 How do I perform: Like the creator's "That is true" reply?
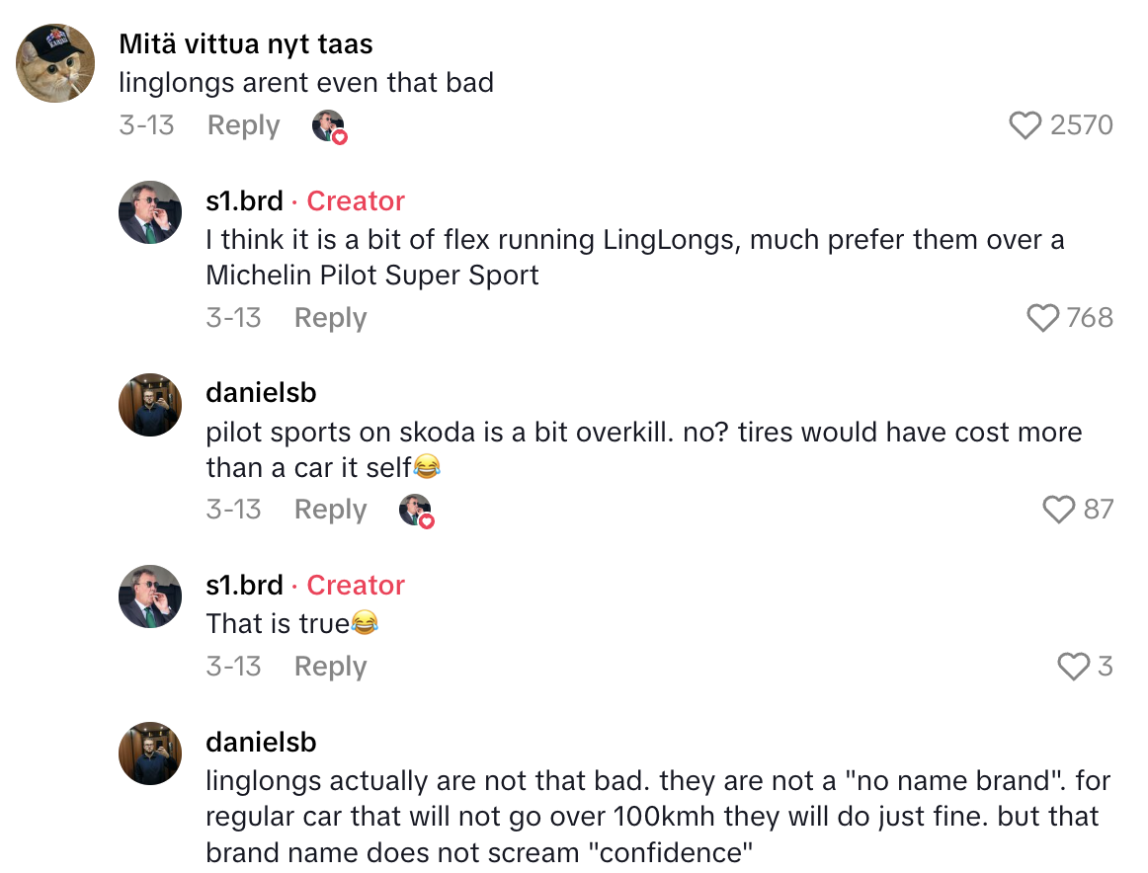tap(1074, 668)
